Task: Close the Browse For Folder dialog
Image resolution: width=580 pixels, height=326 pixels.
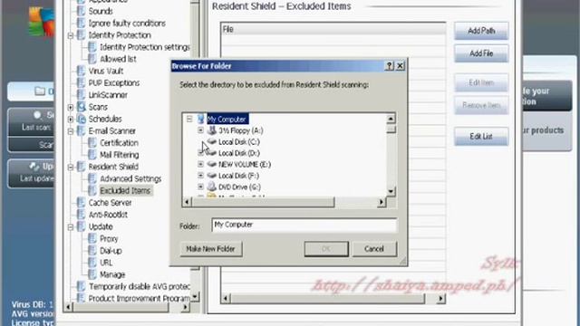Action: click(401, 66)
